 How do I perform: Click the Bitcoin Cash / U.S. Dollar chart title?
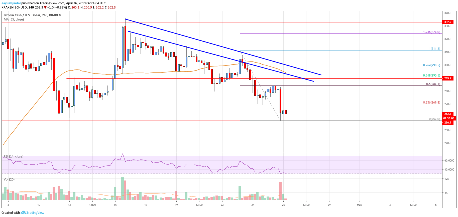(33, 15)
